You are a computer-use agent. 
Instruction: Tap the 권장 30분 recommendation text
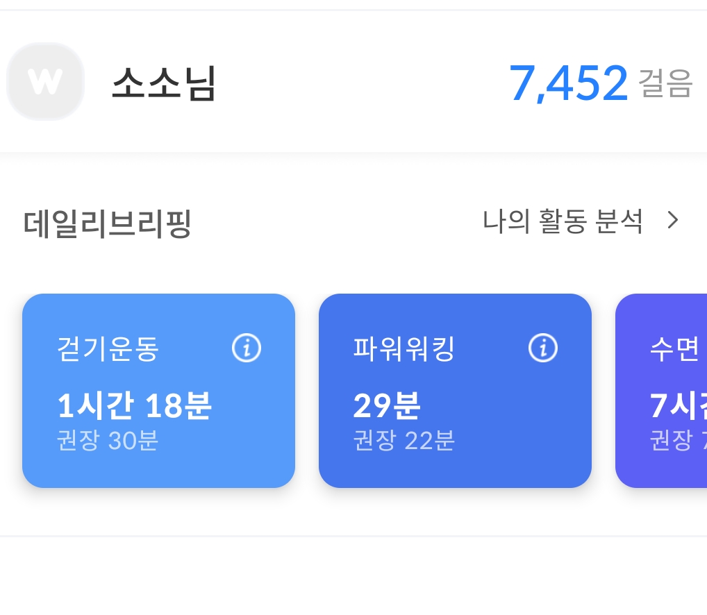coord(108,441)
